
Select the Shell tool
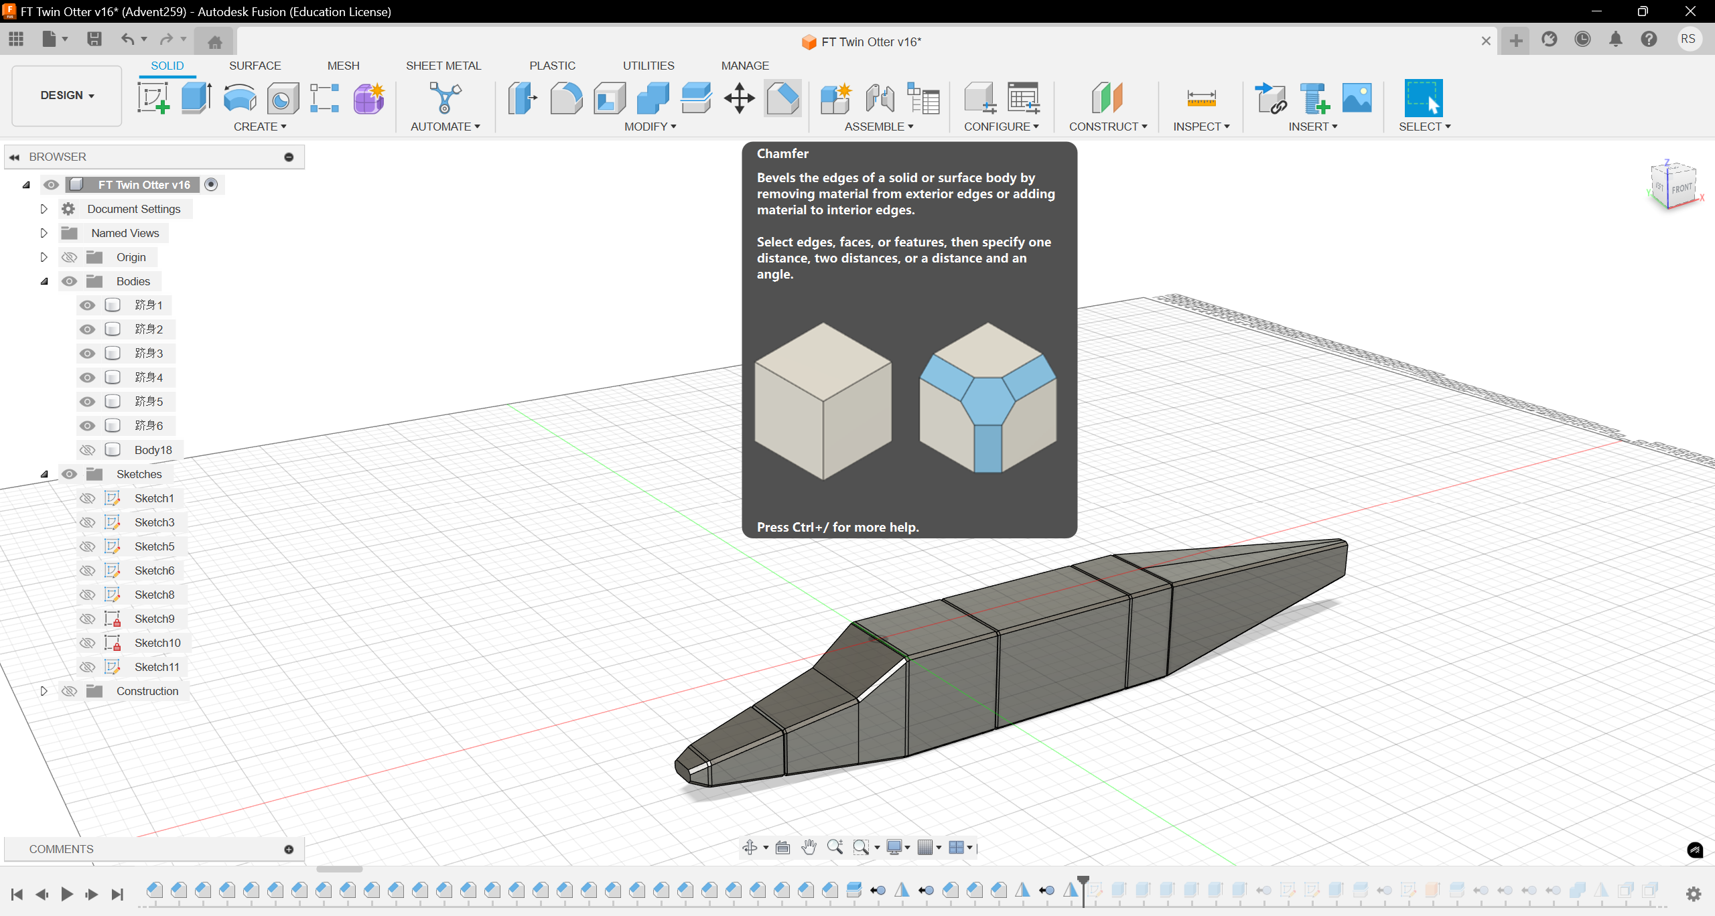pyautogui.click(x=609, y=98)
